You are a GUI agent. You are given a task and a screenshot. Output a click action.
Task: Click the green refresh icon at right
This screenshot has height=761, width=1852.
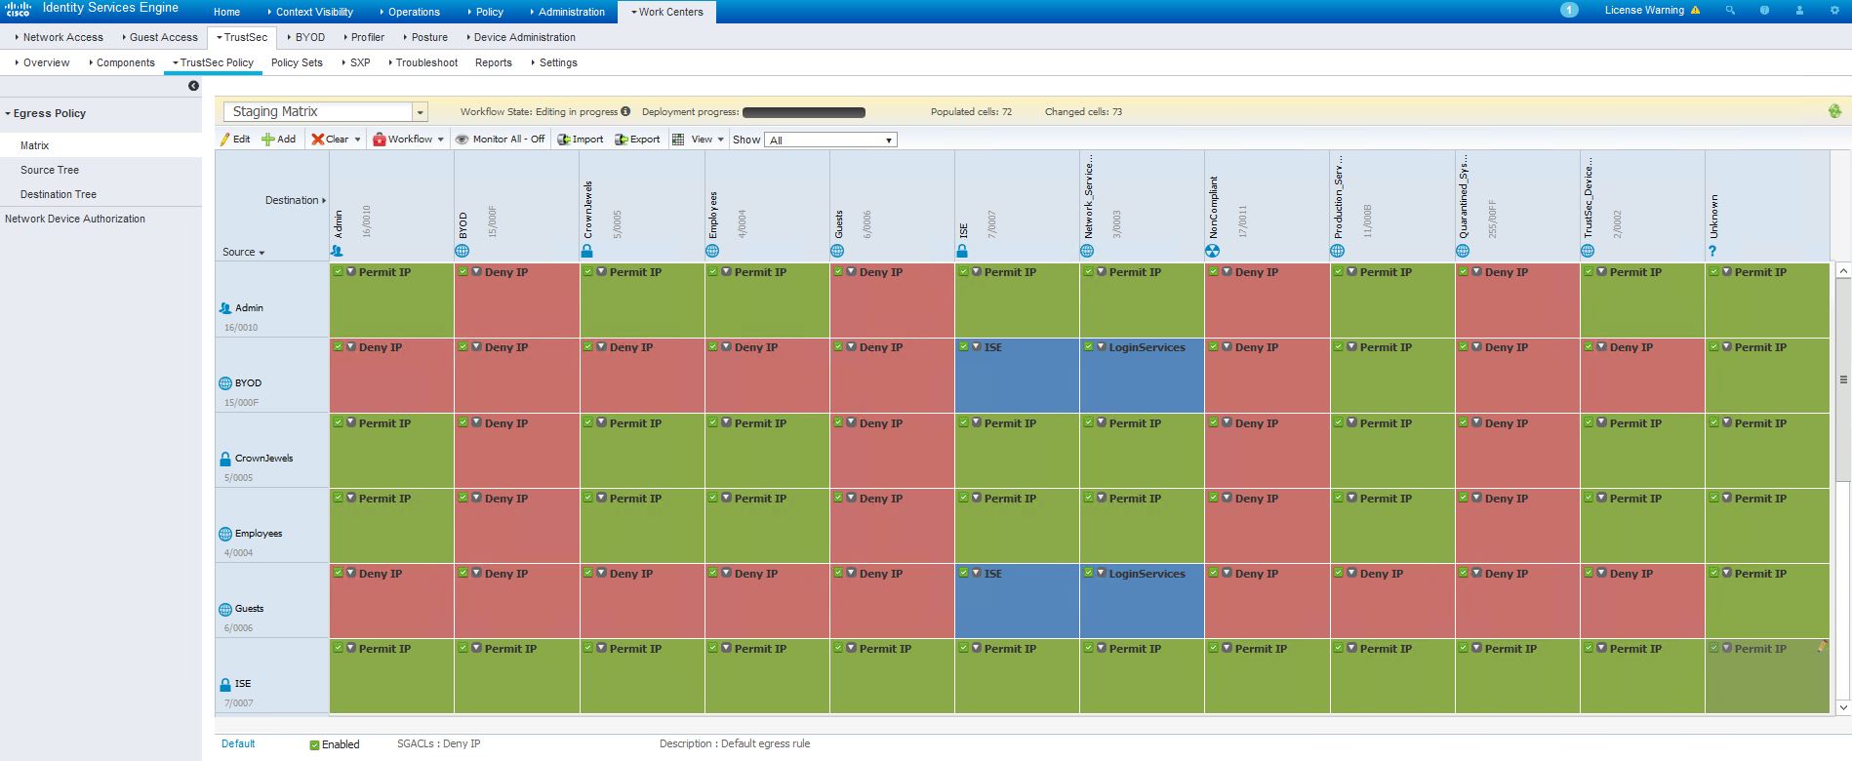1834,112
